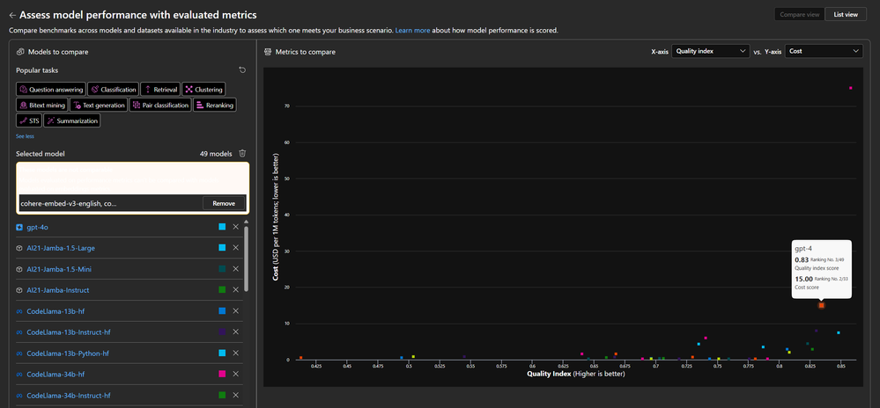
Task: Select the Clustering task
Action: [x=203, y=89]
